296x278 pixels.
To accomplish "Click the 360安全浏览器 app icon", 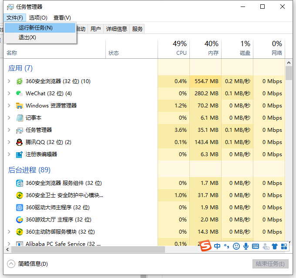I will point(19,81).
